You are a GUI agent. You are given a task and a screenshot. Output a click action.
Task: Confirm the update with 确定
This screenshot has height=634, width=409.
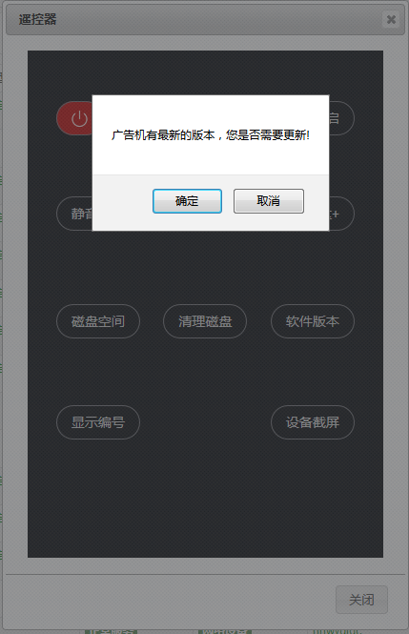coord(187,201)
